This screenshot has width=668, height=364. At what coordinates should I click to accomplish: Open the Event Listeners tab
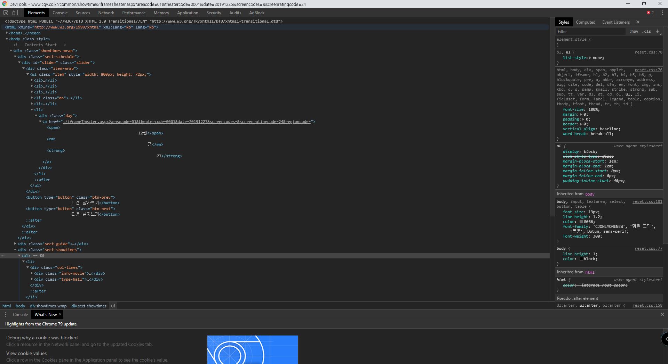(616, 22)
